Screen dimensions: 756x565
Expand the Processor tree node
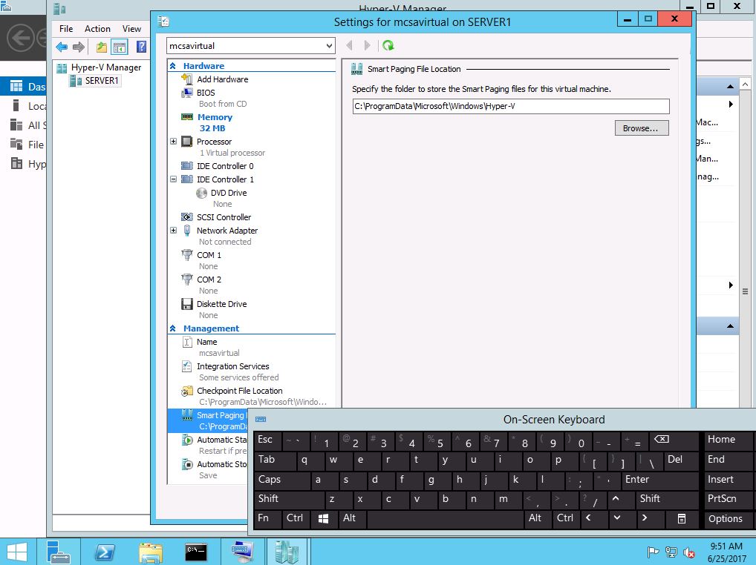174,142
